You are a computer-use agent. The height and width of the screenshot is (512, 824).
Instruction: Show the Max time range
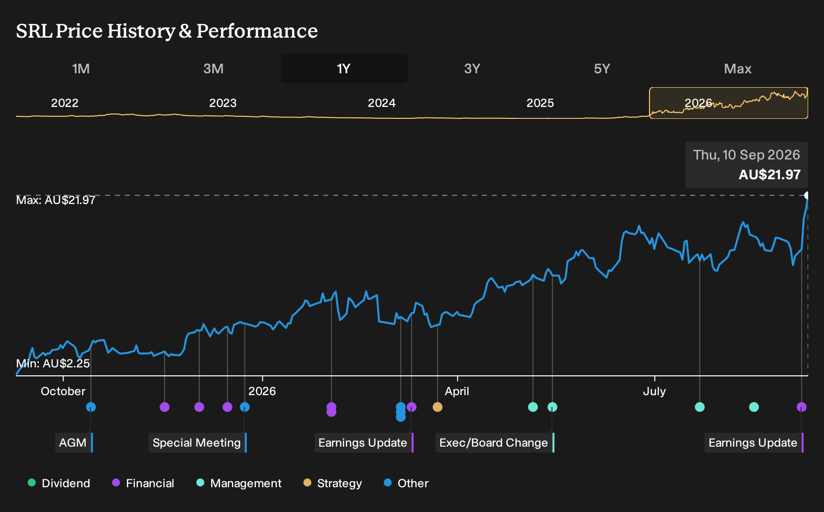pos(738,68)
